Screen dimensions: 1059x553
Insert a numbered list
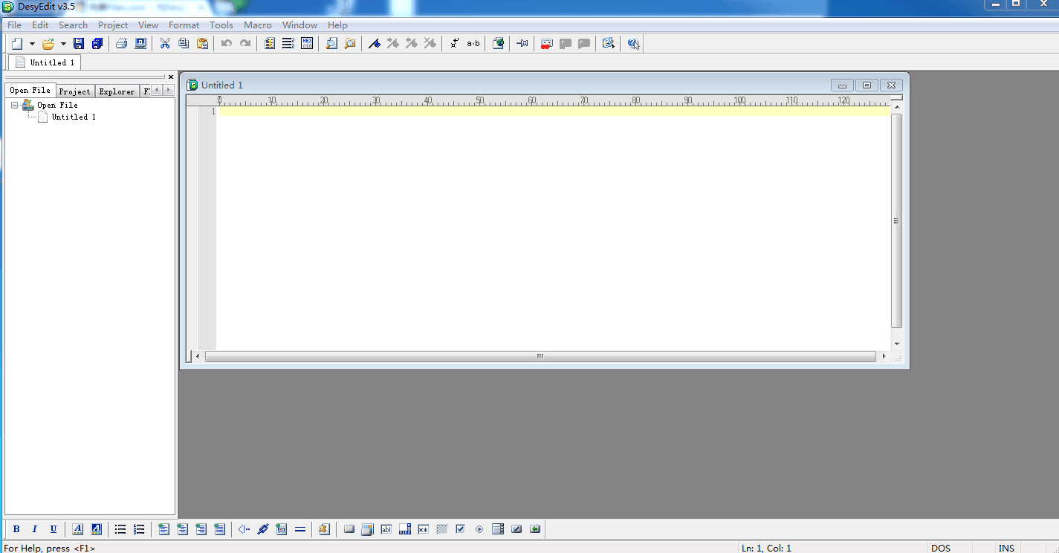[x=139, y=529]
